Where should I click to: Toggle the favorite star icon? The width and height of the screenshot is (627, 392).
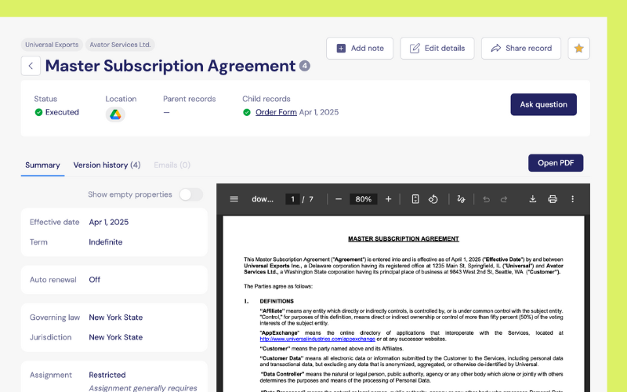578,49
